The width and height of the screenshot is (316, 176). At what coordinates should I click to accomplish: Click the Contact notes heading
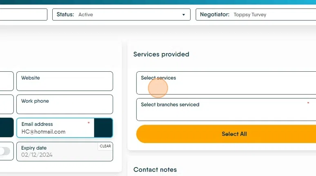pyautogui.click(x=155, y=169)
